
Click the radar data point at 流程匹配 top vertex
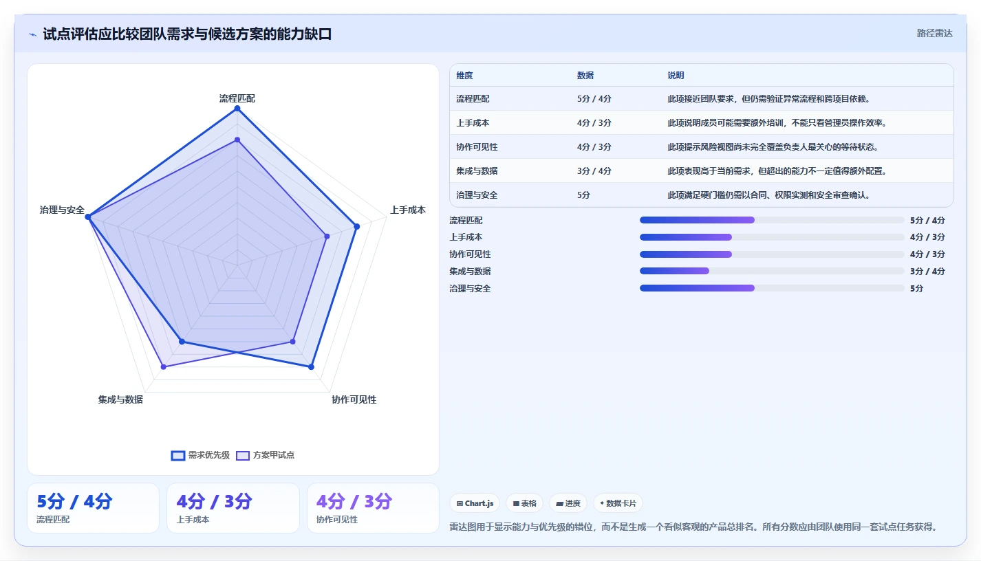tap(237, 109)
